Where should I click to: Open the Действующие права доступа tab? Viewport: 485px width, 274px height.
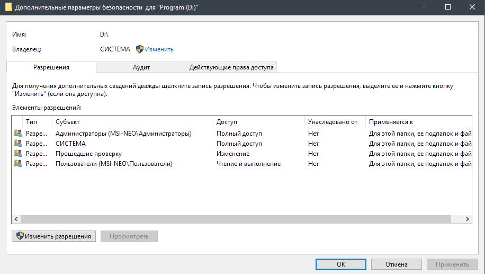point(231,67)
